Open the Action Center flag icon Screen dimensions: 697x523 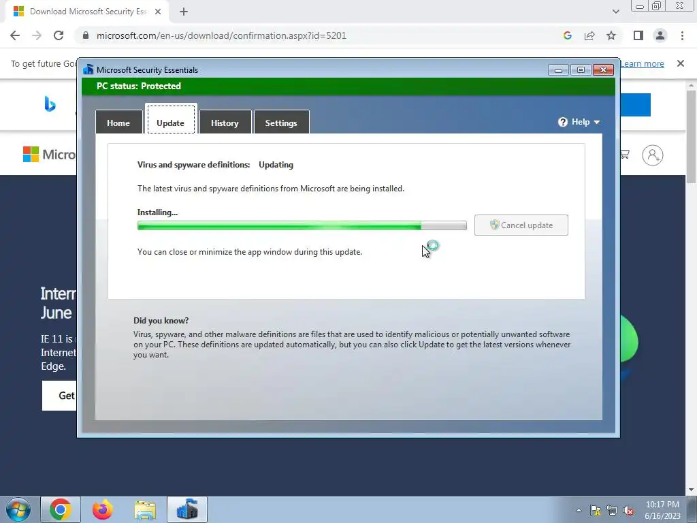[x=595, y=511]
